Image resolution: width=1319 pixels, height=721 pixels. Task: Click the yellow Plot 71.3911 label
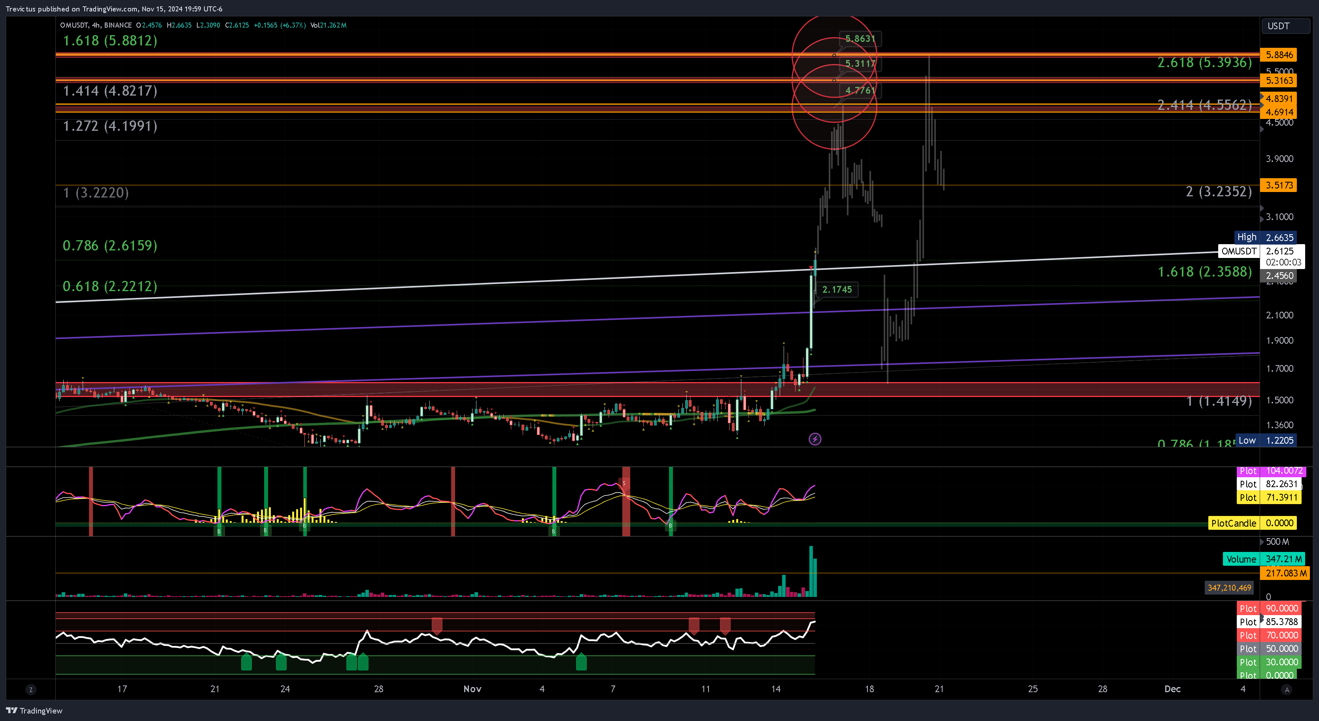(x=1268, y=497)
